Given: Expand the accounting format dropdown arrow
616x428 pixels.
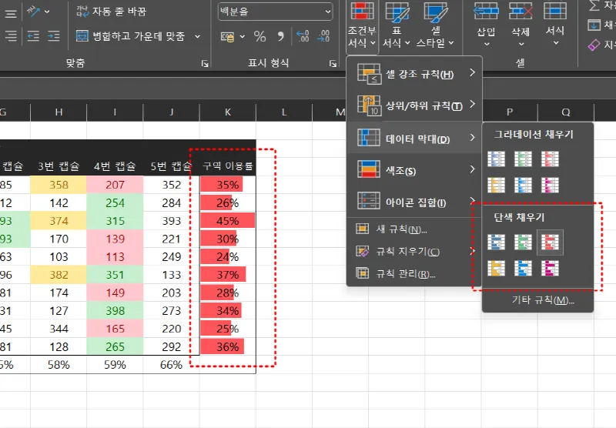Looking at the screenshot, I should [243, 36].
